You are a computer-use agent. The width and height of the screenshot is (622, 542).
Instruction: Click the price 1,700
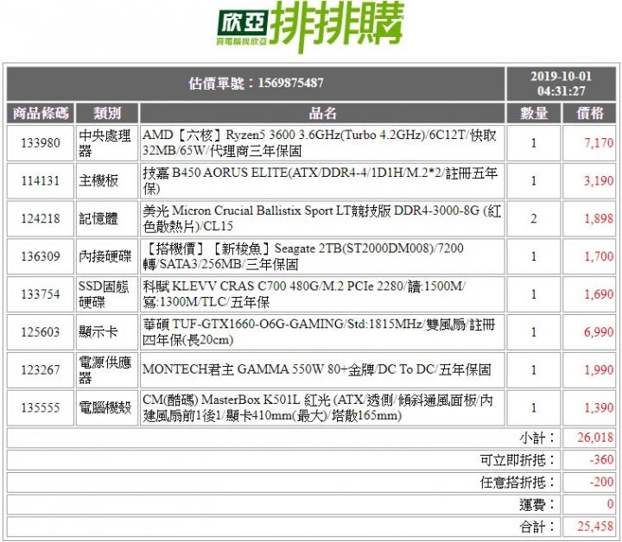tap(599, 256)
